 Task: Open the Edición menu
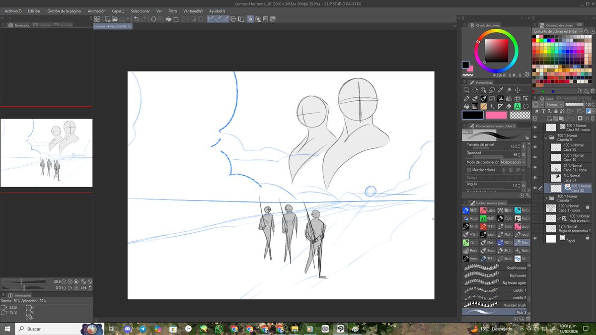(34, 11)
